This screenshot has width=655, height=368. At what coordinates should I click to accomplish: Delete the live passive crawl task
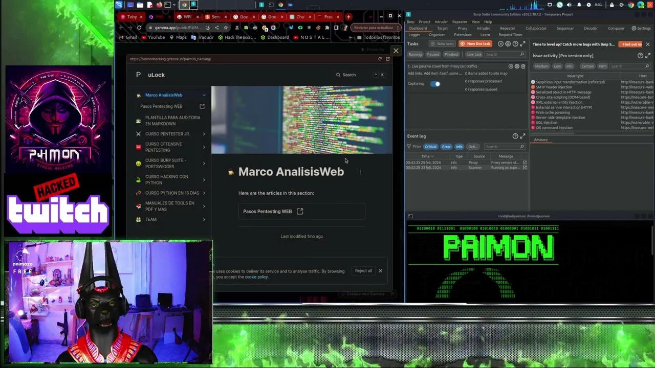coord(523,66)
